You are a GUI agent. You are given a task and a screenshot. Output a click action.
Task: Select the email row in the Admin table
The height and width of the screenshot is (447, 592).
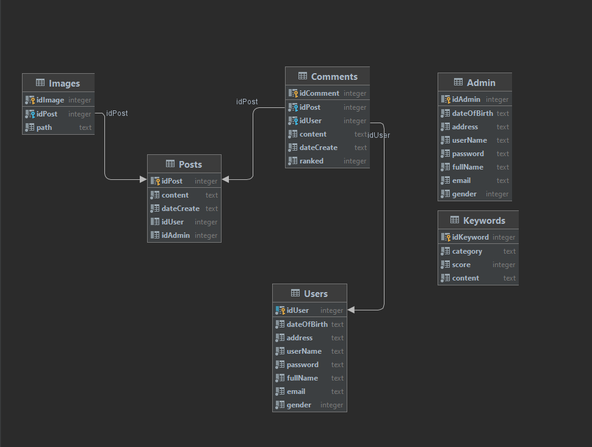point(475,180)
